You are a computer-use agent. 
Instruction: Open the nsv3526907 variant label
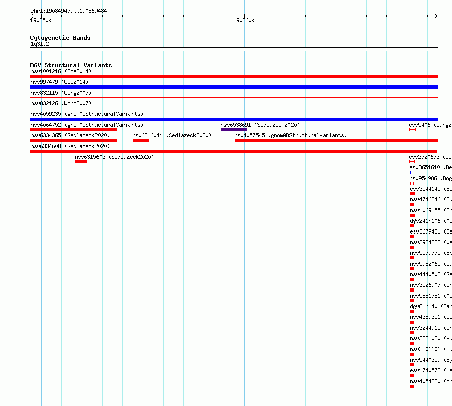431,285
